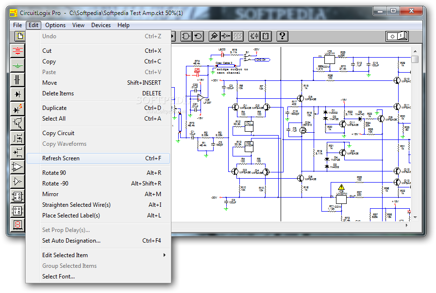Expand the Edit Selected Item submenu arrow
The image size is (436, 293).
[164, 255]
